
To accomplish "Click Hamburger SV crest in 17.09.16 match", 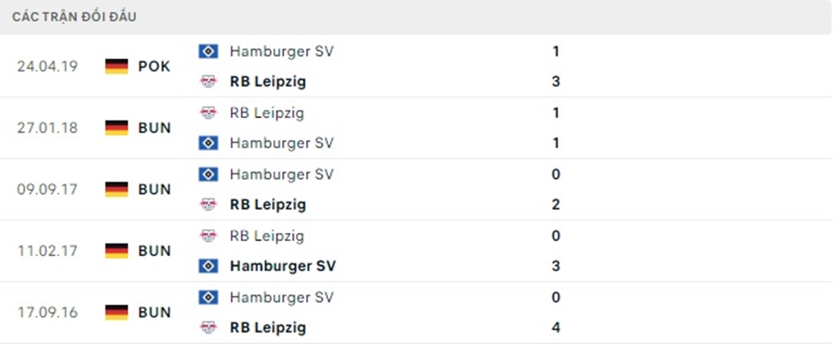I will point(208,297).
